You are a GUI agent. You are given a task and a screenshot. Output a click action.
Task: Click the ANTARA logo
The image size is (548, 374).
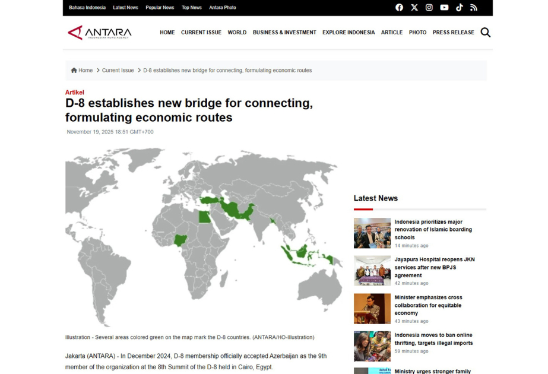tap(100, 33)
